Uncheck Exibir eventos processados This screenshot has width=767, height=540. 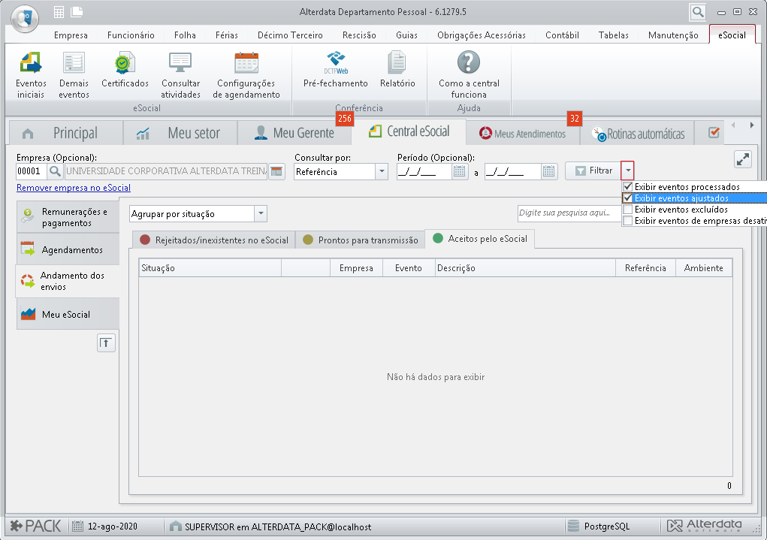[x=627, y=186]
